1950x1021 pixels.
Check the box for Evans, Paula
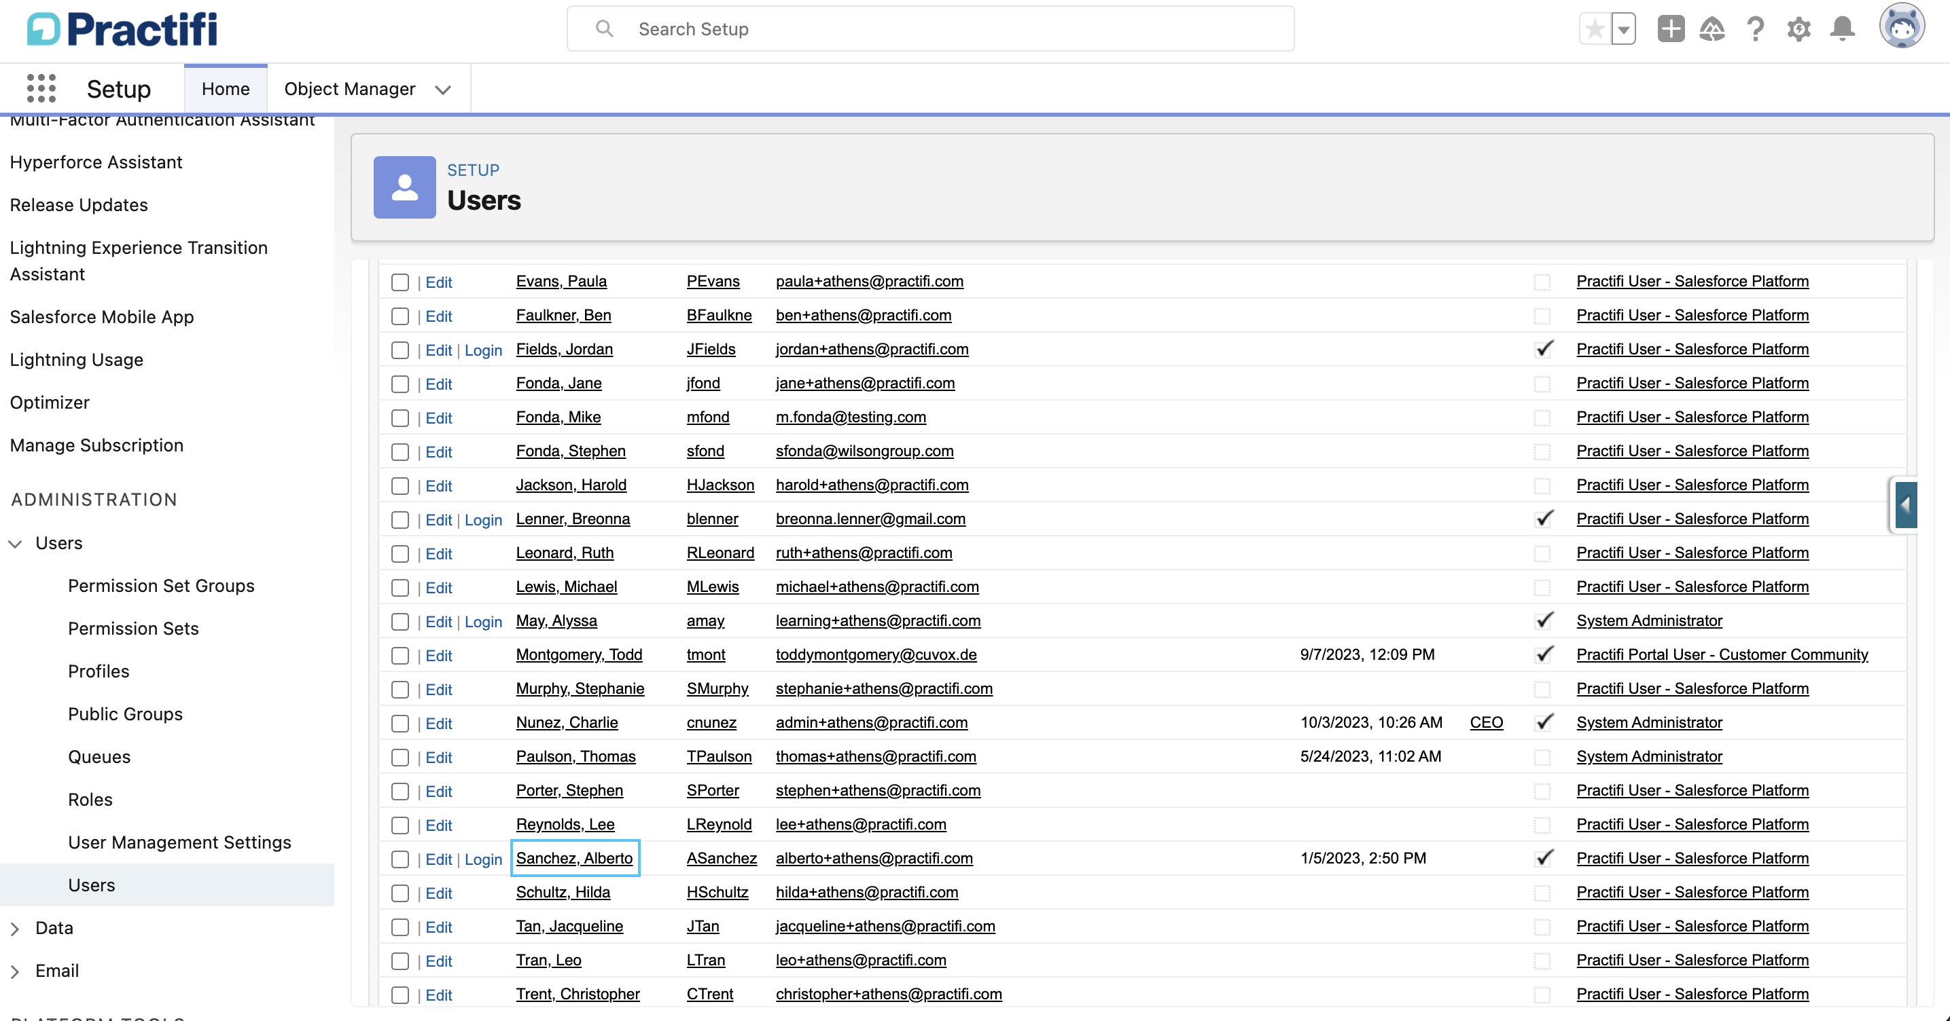pos(400,282)
